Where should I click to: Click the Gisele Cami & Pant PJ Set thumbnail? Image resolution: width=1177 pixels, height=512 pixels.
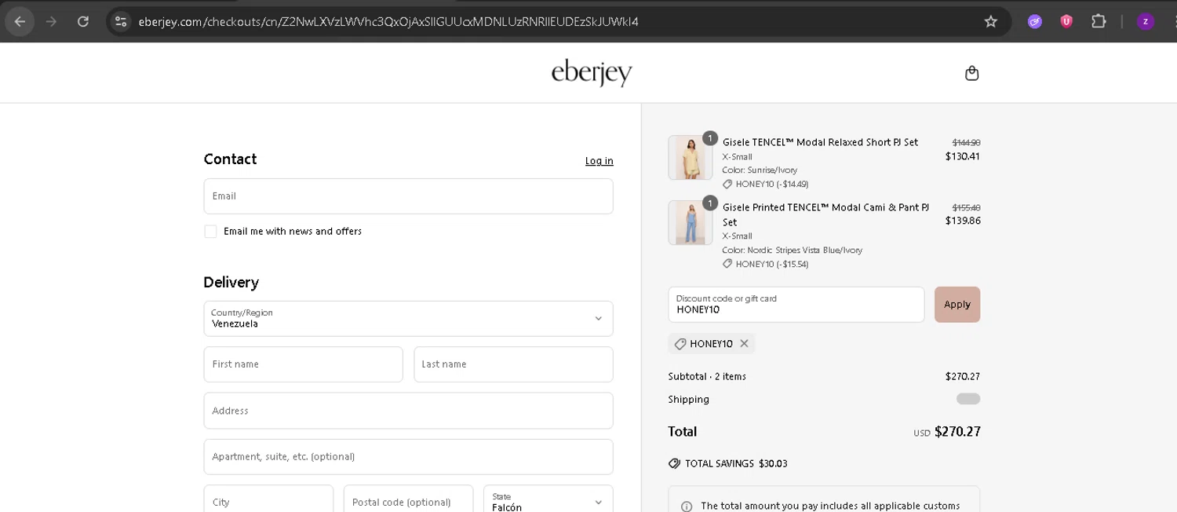tap(691, 223)
